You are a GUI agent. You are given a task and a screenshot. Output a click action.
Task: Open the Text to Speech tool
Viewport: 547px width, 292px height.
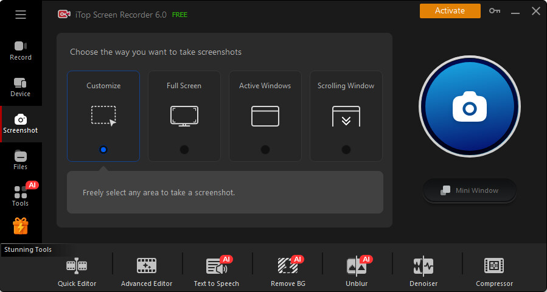tap(216, 271)
